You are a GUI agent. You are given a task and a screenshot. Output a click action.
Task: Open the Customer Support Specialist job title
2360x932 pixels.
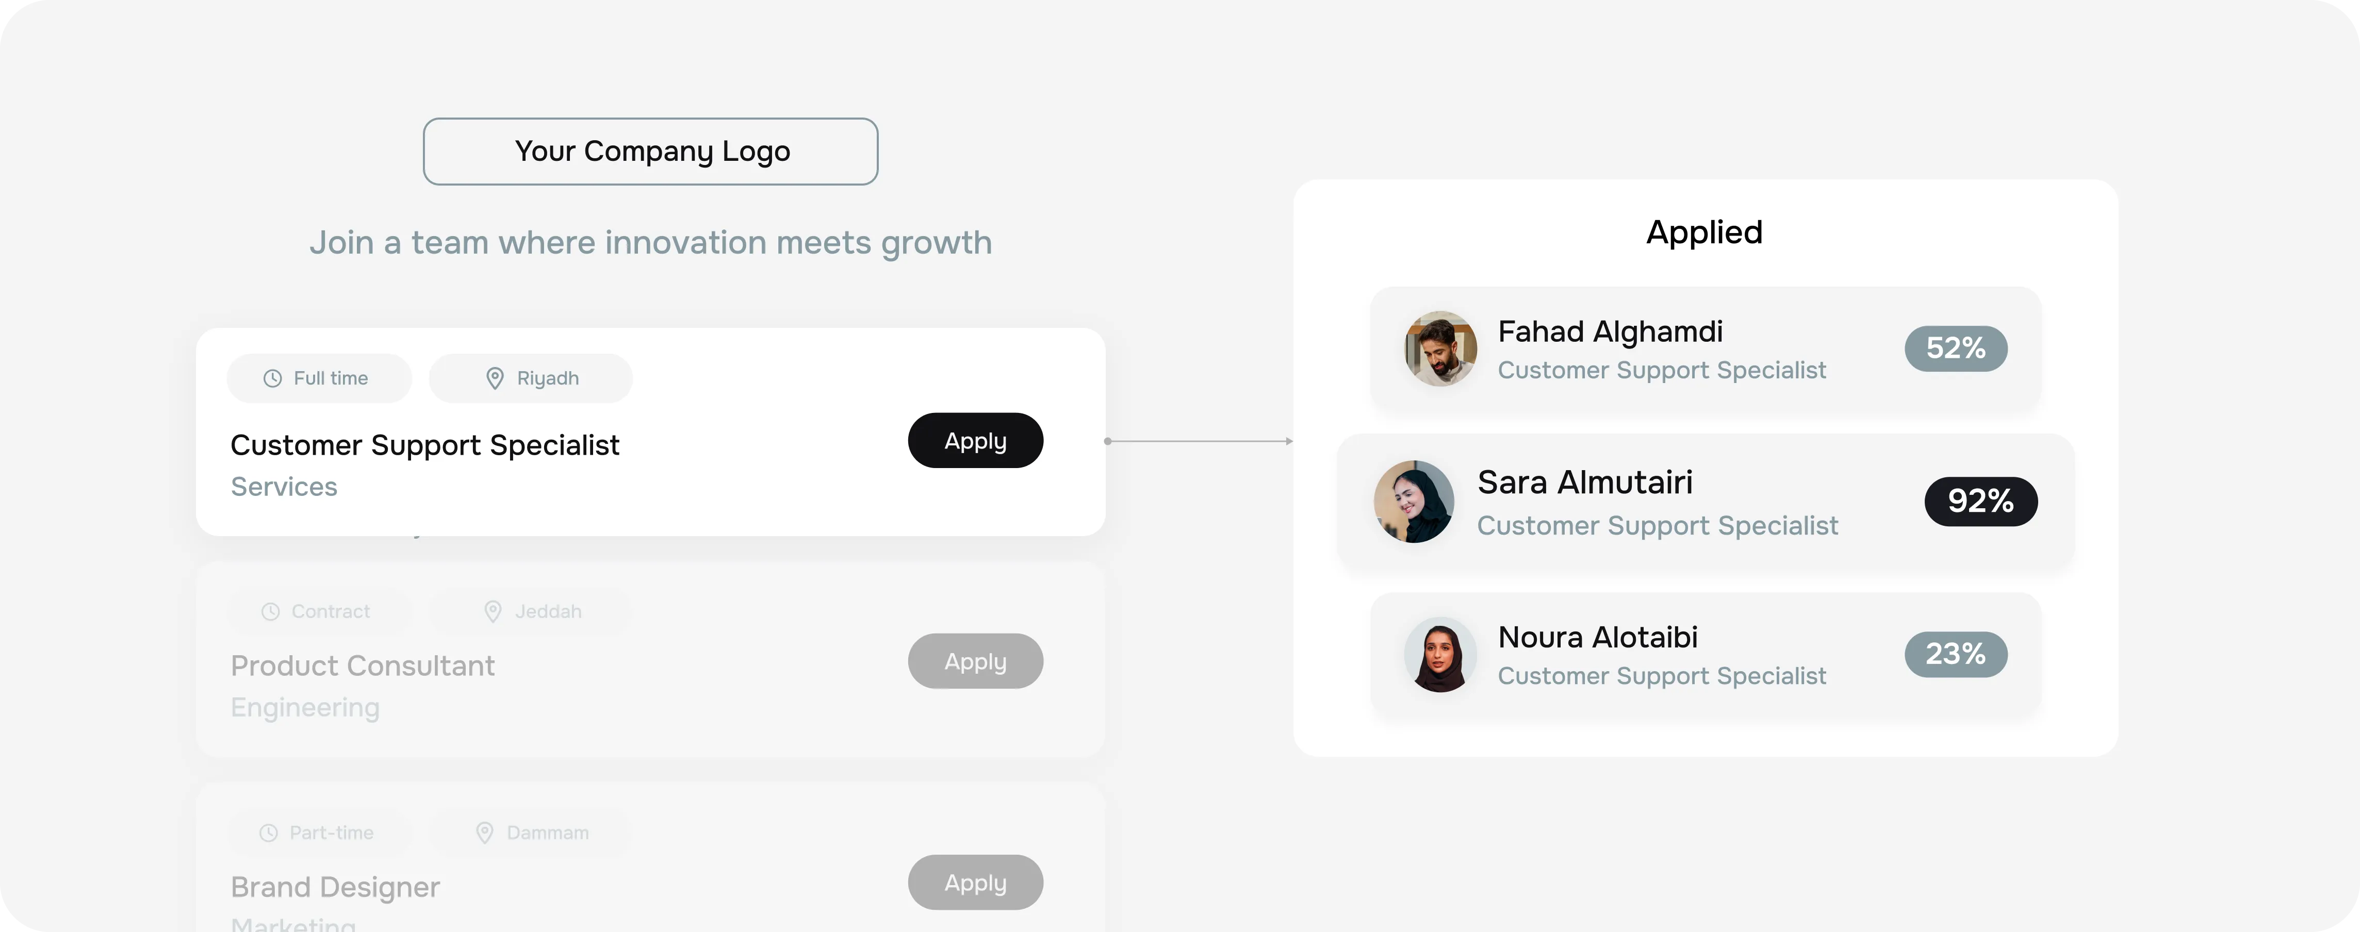pyautogui.click(x=425, y=445)
